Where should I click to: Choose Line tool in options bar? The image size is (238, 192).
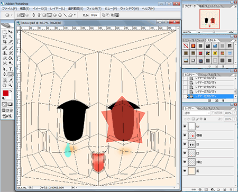[x=65, y=15]
